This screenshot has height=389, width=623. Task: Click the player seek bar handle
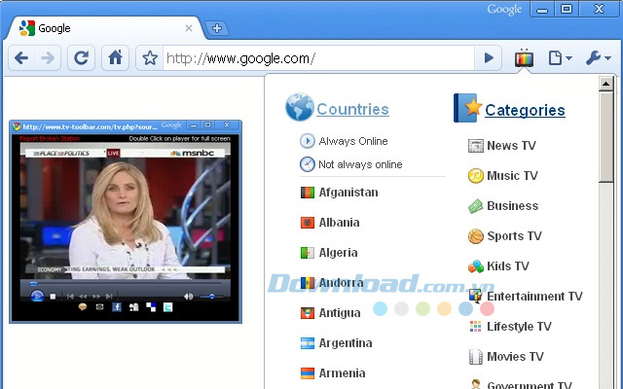pos(34,284)
